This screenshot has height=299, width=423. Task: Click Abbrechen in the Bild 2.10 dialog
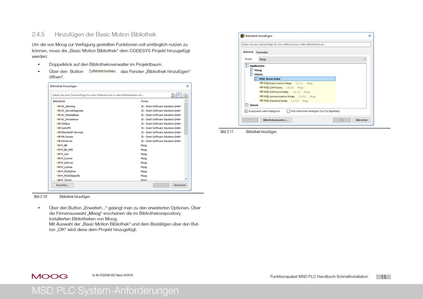click(180, 185)
